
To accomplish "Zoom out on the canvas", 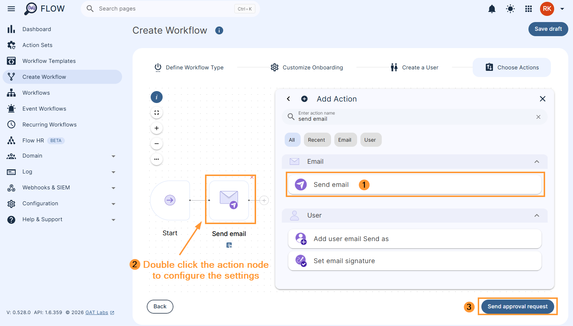I will coord(156,143).
